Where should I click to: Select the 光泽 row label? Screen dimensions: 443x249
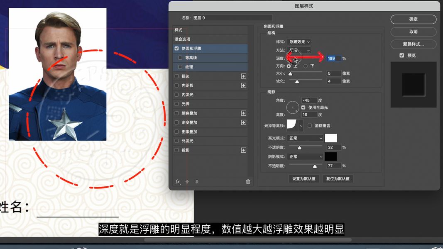(186, 104)
